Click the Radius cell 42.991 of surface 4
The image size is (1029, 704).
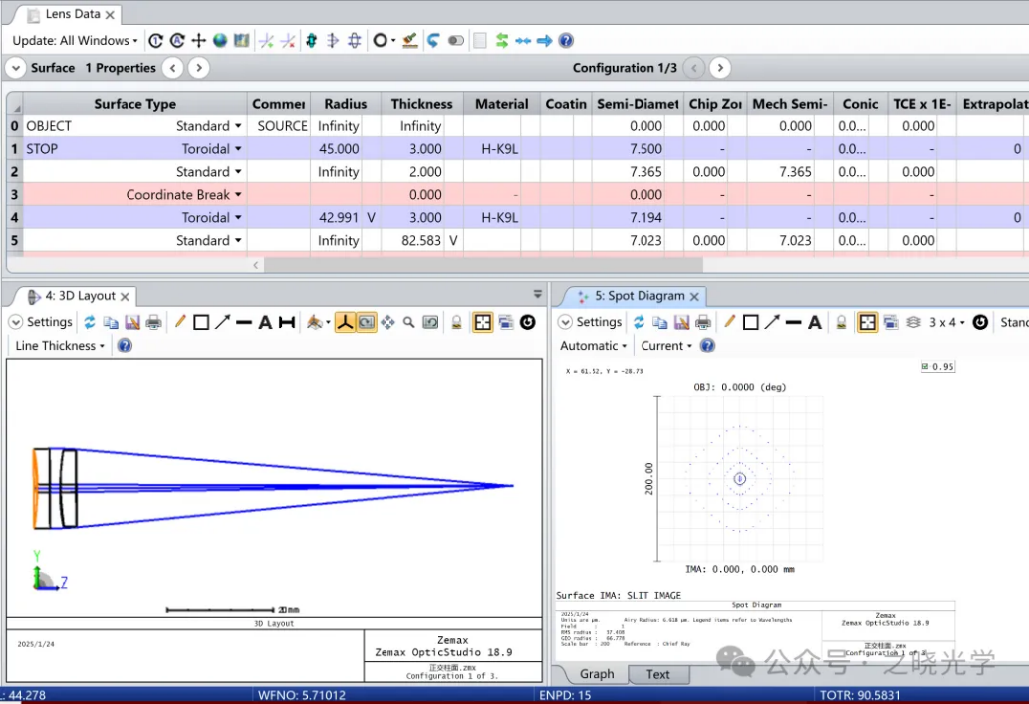pyautogui.click(x=338, y=218)
